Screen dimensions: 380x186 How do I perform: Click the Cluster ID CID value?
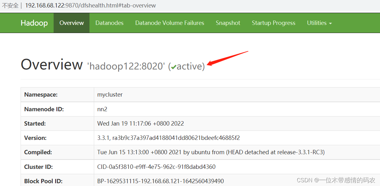tap(156, 167)
